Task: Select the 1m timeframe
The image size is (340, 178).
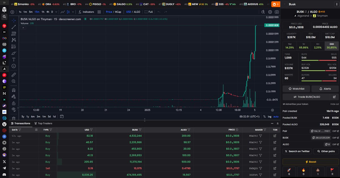Action: [25, 12]
